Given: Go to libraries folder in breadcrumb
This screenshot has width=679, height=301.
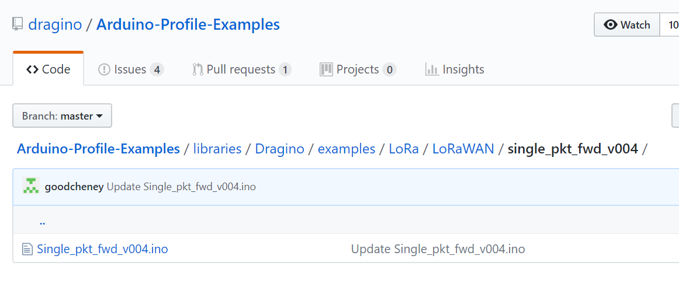Looking at the screenshot, I should click(217, 149).
